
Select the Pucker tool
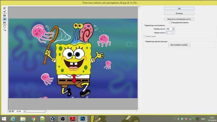(4, 16)
